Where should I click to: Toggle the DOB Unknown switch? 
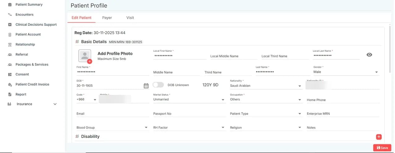tap(158, 85)
